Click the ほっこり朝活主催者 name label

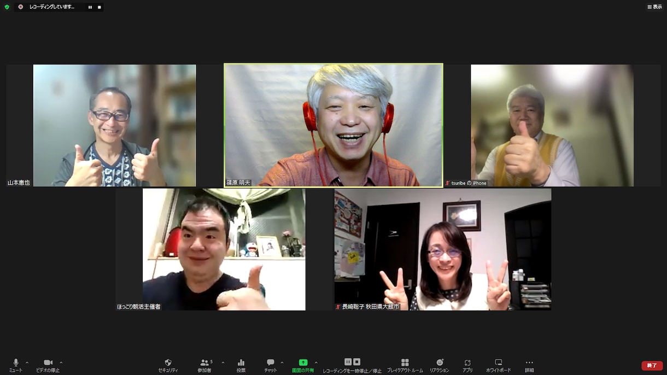(139, 307)
